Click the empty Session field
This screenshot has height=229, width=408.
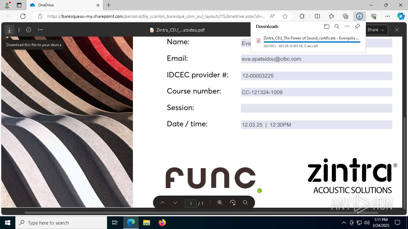[x=316, y=108]
